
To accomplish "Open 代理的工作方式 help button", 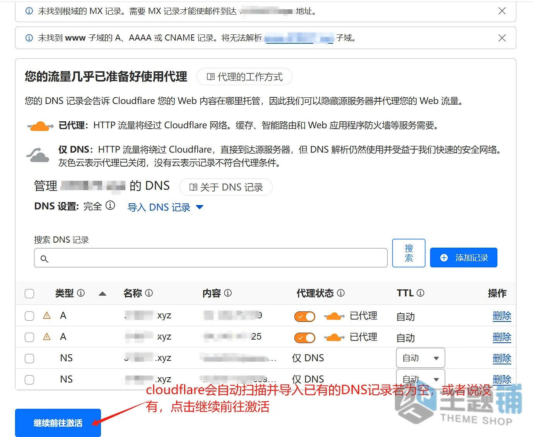I will point(244,77).
